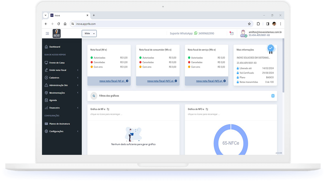Reload the Gráfico de NFC-e chart
Viewport: 326px width, 182px height.
click(207, 109)
